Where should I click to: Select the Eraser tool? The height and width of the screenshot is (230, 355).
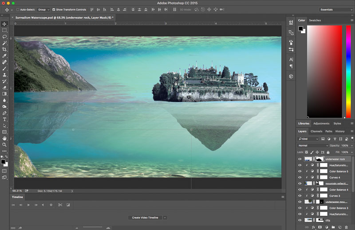[4, 87]
